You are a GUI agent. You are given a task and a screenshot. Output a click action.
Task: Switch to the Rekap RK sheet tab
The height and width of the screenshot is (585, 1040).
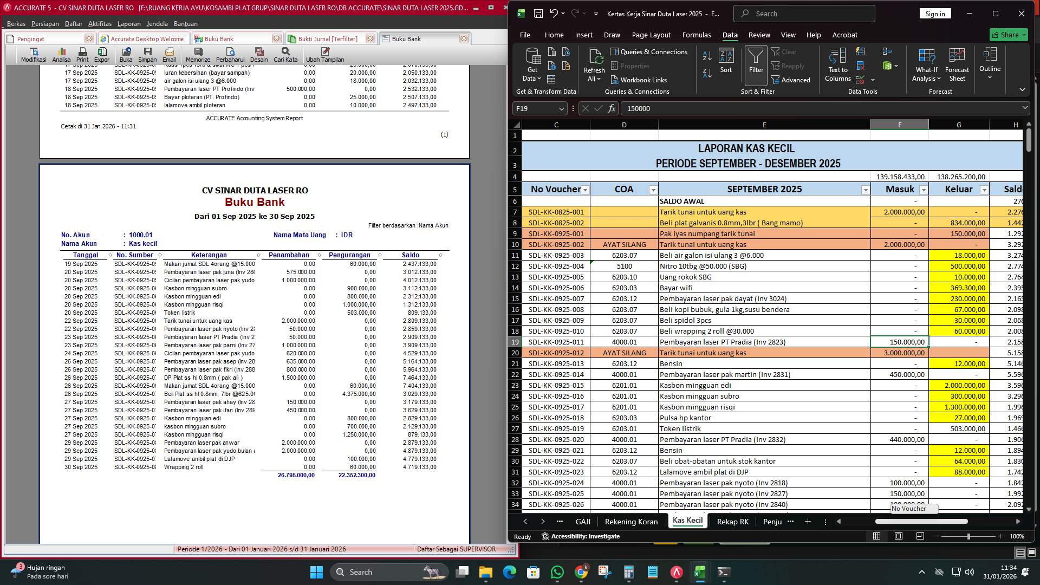coord(732,521)
